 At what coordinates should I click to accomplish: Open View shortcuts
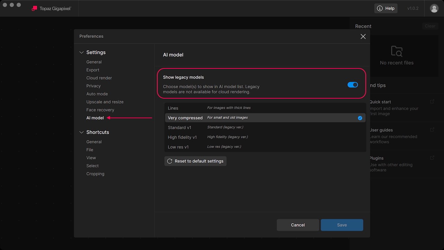[91, 158]
